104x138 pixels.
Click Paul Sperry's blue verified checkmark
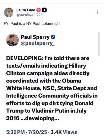[53, 37]
